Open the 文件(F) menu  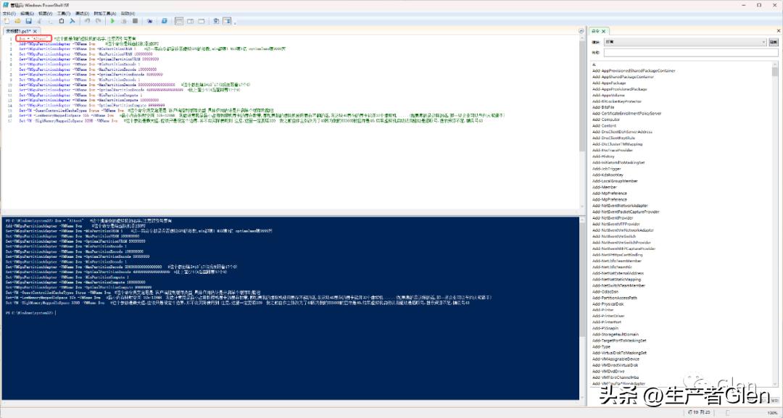9,14
